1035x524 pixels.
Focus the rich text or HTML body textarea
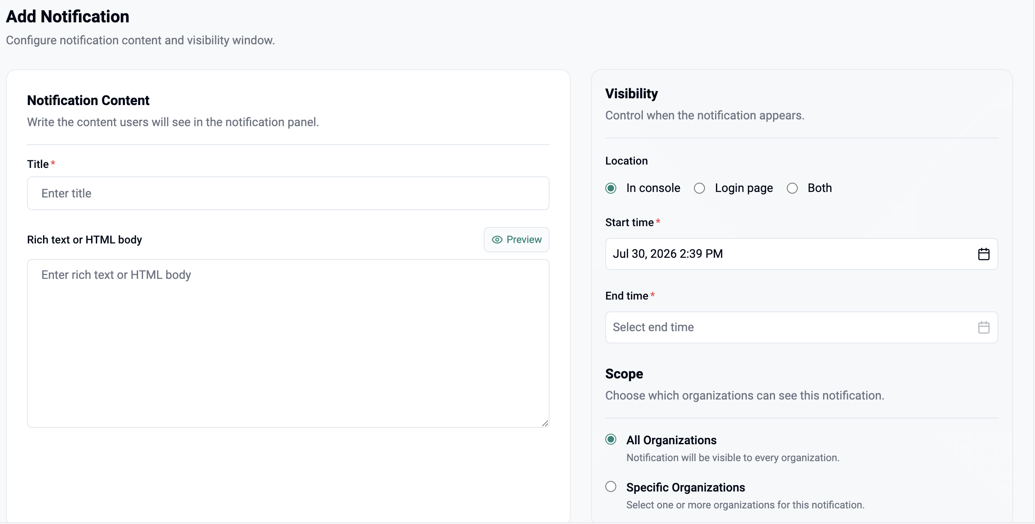(x=288, y=343)
